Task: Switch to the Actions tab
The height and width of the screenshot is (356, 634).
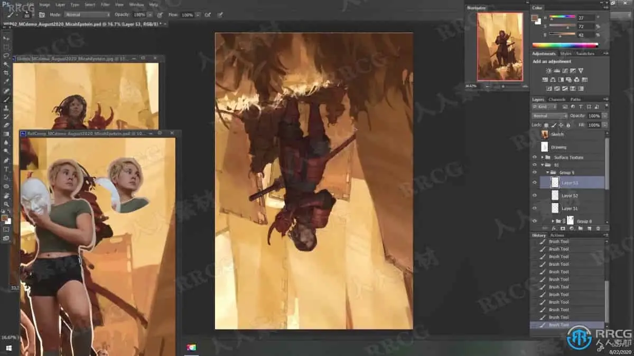Action: (557, 235)
